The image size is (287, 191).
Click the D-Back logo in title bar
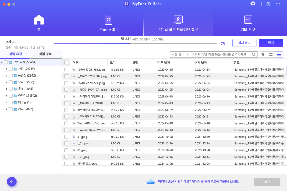[x=127, y=4]
